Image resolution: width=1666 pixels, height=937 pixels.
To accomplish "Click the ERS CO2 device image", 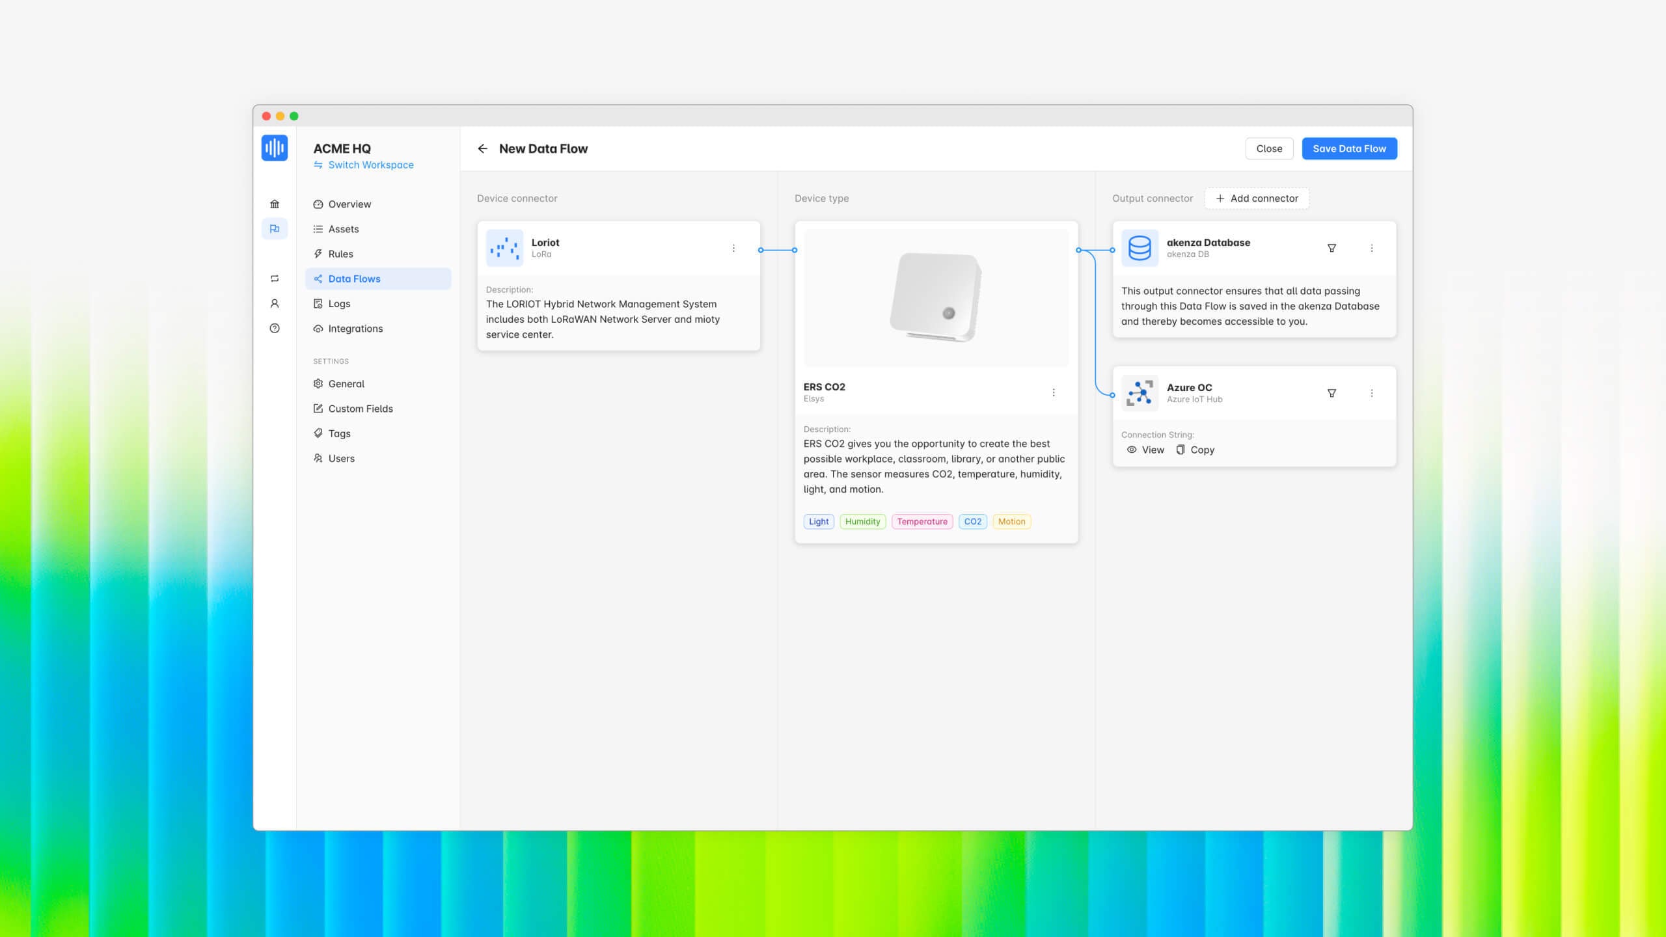I will click(936, 298).
